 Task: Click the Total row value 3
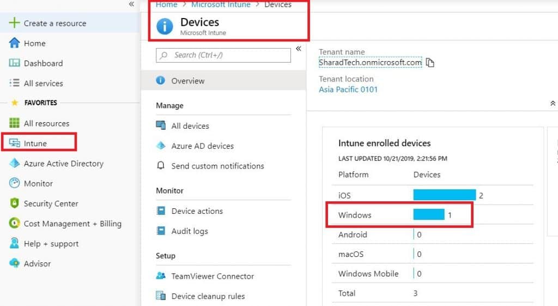coord(415,293)
